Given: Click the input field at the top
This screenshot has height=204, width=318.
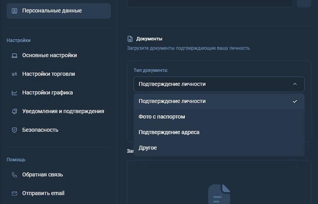Looking at the screenshot, I should 210,3.
